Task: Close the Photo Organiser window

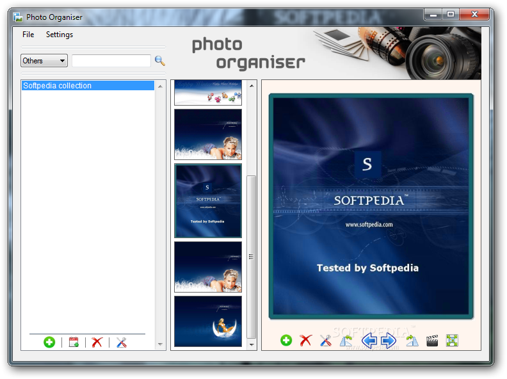Action: click(474, 15)
